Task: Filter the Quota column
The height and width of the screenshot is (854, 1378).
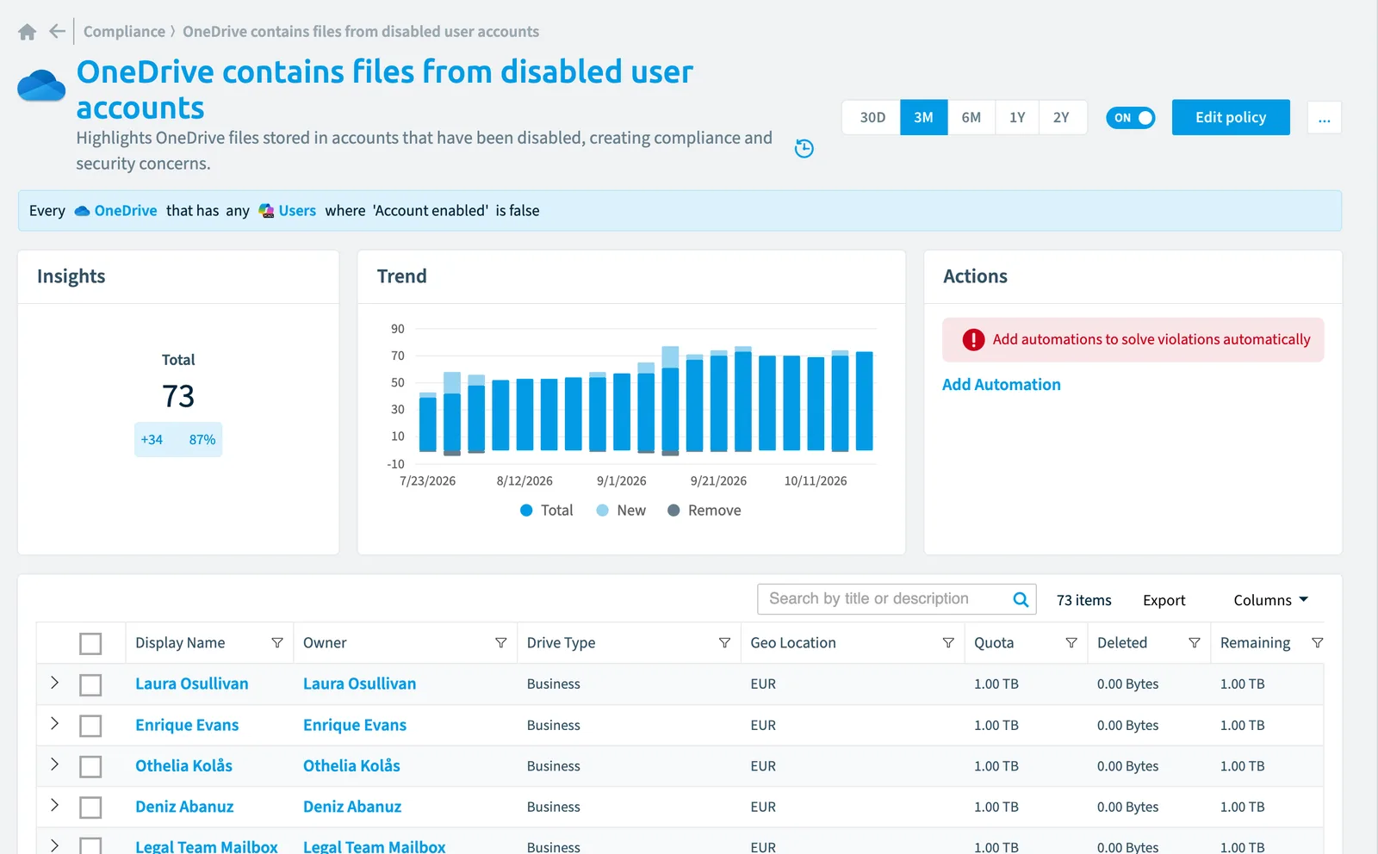Action: point(1071,643)
